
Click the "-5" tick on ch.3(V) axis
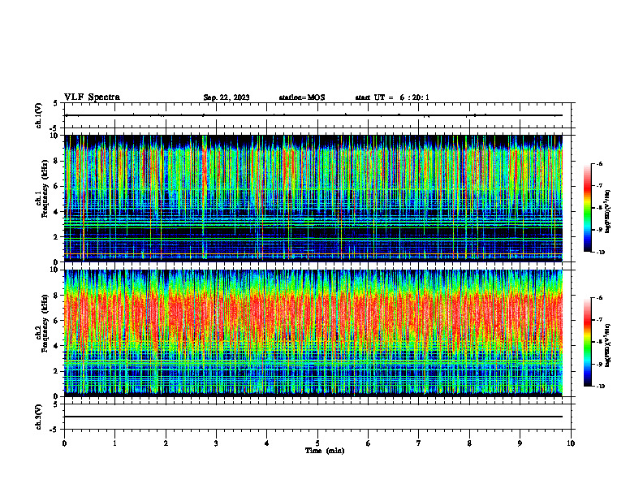(54, 430)
